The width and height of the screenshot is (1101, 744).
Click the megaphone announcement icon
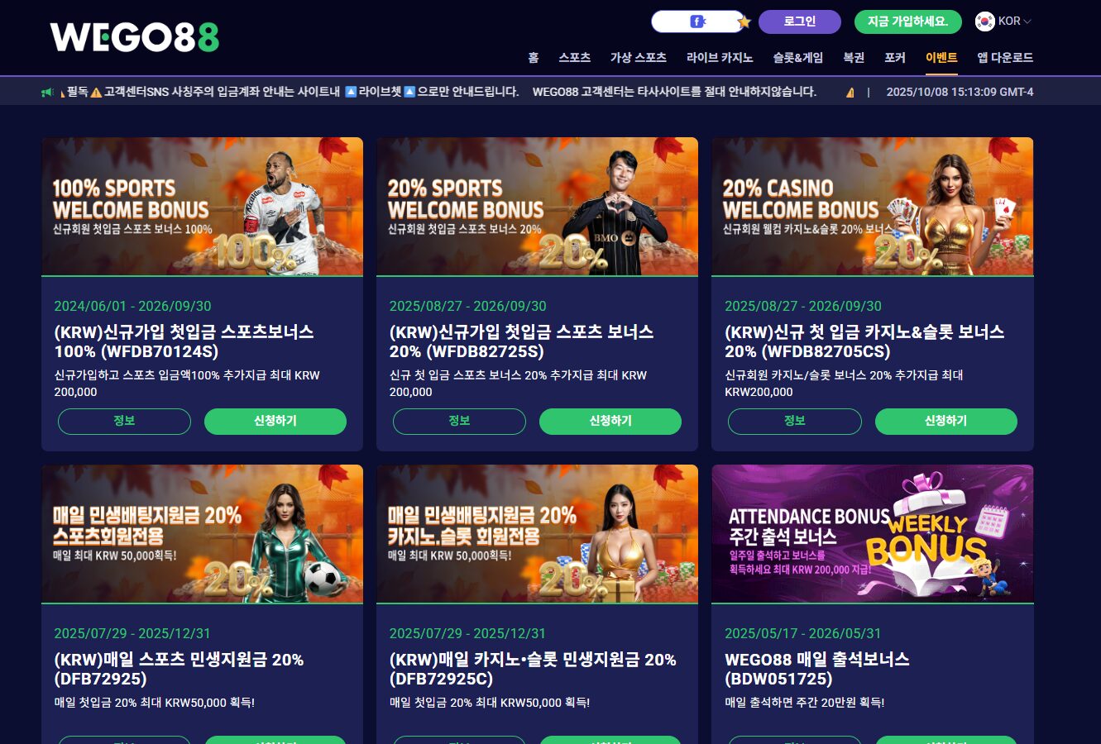click(48, 92)
